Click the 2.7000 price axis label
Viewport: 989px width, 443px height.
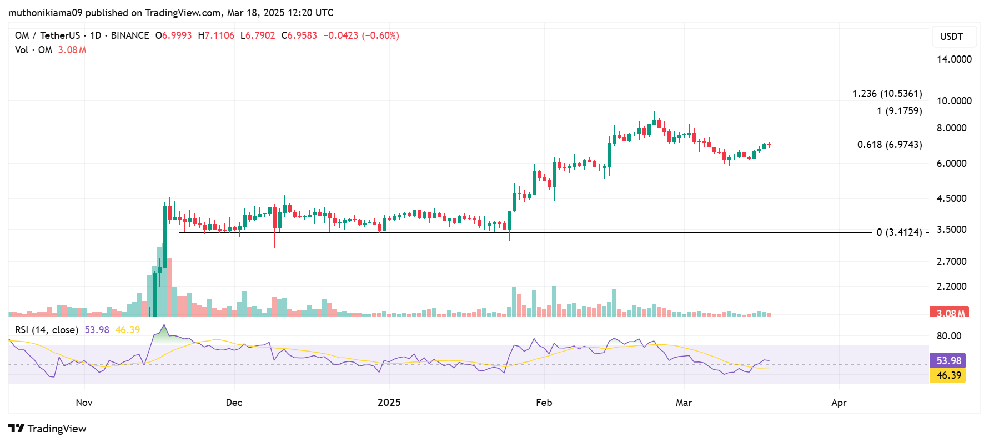(952, 262)
